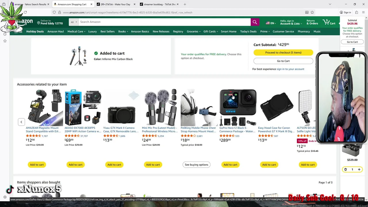Viewport: 368px width, 207px height.
Task: Add Mini Mic Pro to cart
Action: [x=153, y=165]
